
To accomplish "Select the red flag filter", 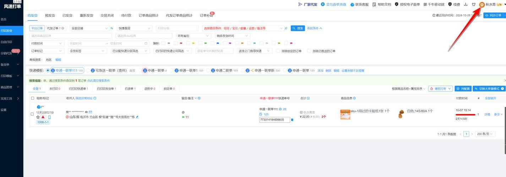I will [x=181, y=43].
